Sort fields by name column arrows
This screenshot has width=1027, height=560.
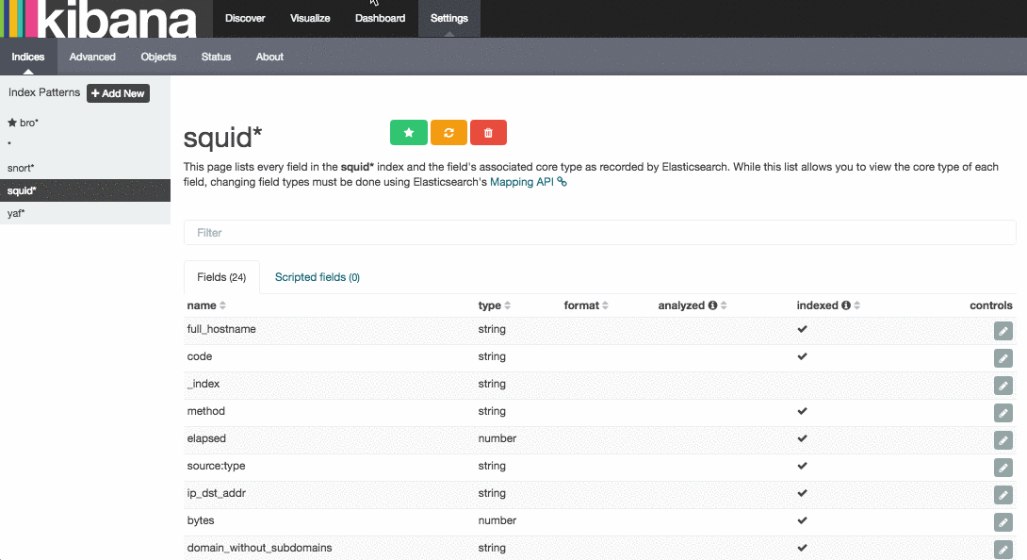222,305
